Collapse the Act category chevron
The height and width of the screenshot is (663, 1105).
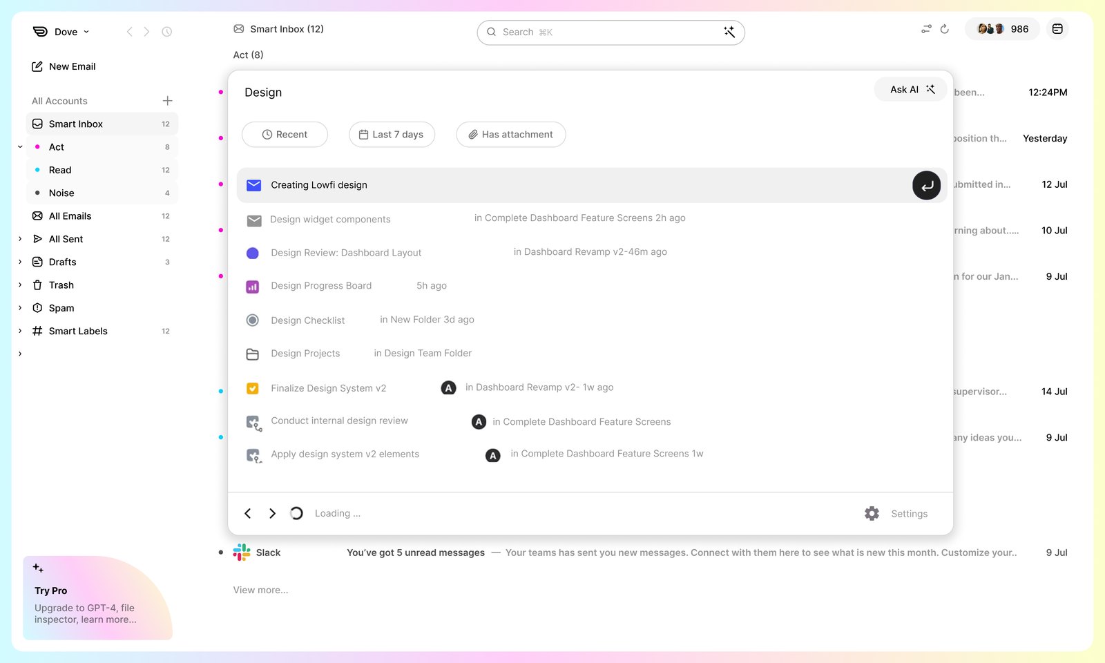click(x=20, y=147)
